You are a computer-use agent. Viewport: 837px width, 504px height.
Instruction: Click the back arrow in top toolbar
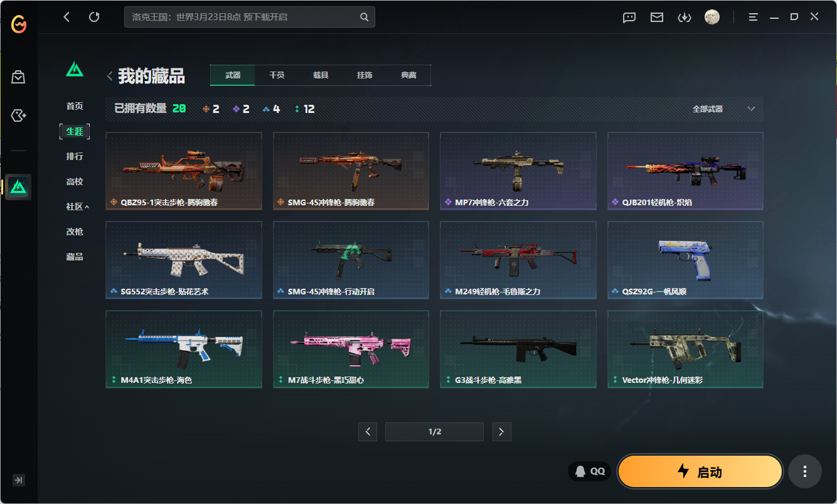coord(67,17)
